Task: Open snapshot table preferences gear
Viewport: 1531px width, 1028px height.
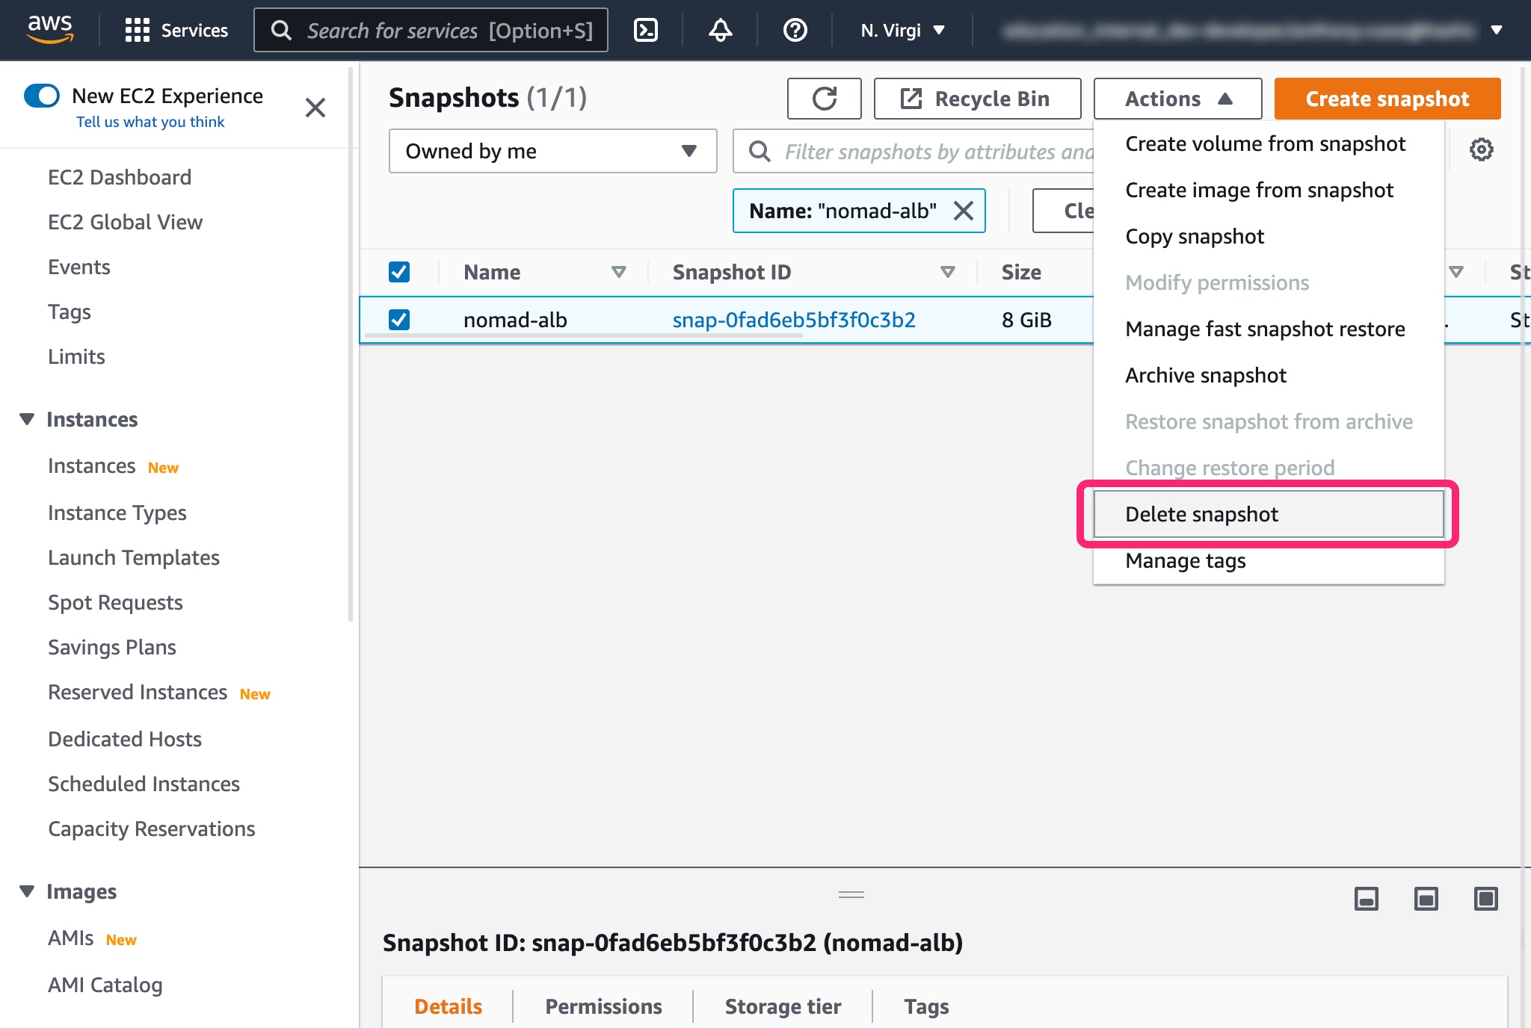Action: (x=1481, y=149)
